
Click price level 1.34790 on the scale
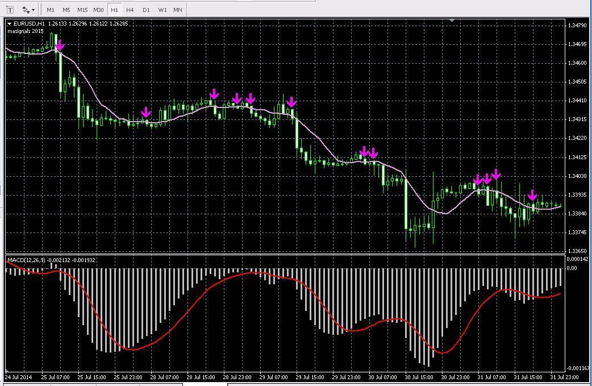pos(577,26)
